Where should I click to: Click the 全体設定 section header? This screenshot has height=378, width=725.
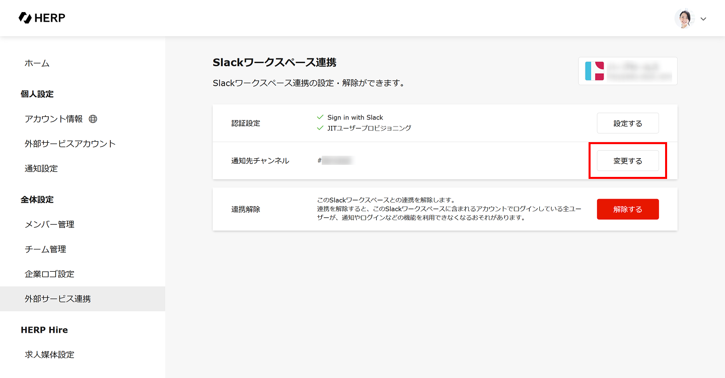coord(37,200)
